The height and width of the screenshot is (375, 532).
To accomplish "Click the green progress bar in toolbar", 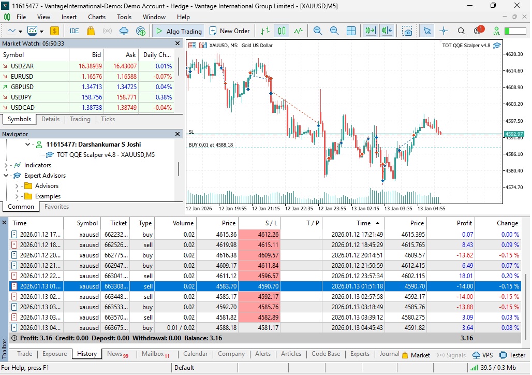I will 515,31.
